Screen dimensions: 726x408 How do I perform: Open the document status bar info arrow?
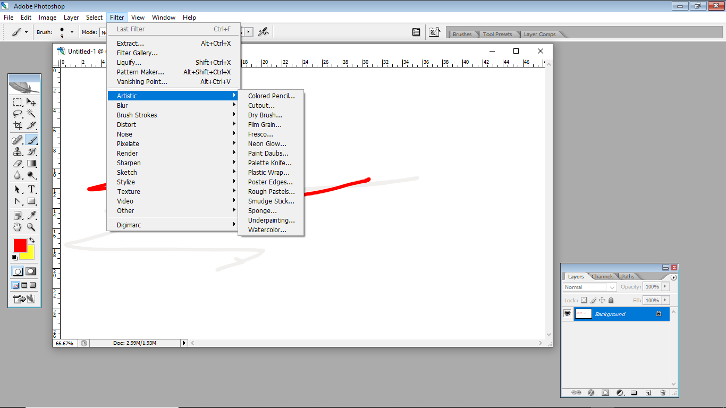click(184, 343)
